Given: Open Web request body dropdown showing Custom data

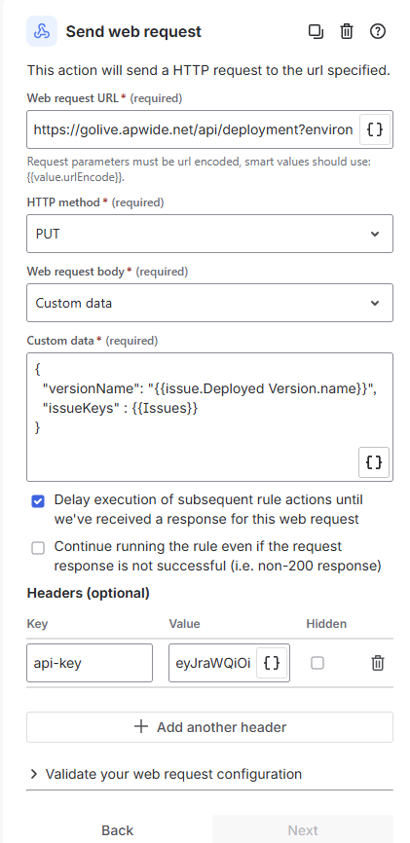Looking at the screenshot, I should click(x=209, y=303).
